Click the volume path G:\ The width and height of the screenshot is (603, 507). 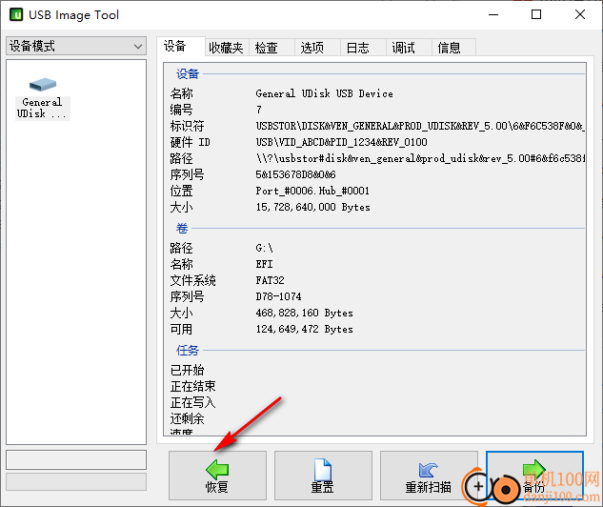264,248
